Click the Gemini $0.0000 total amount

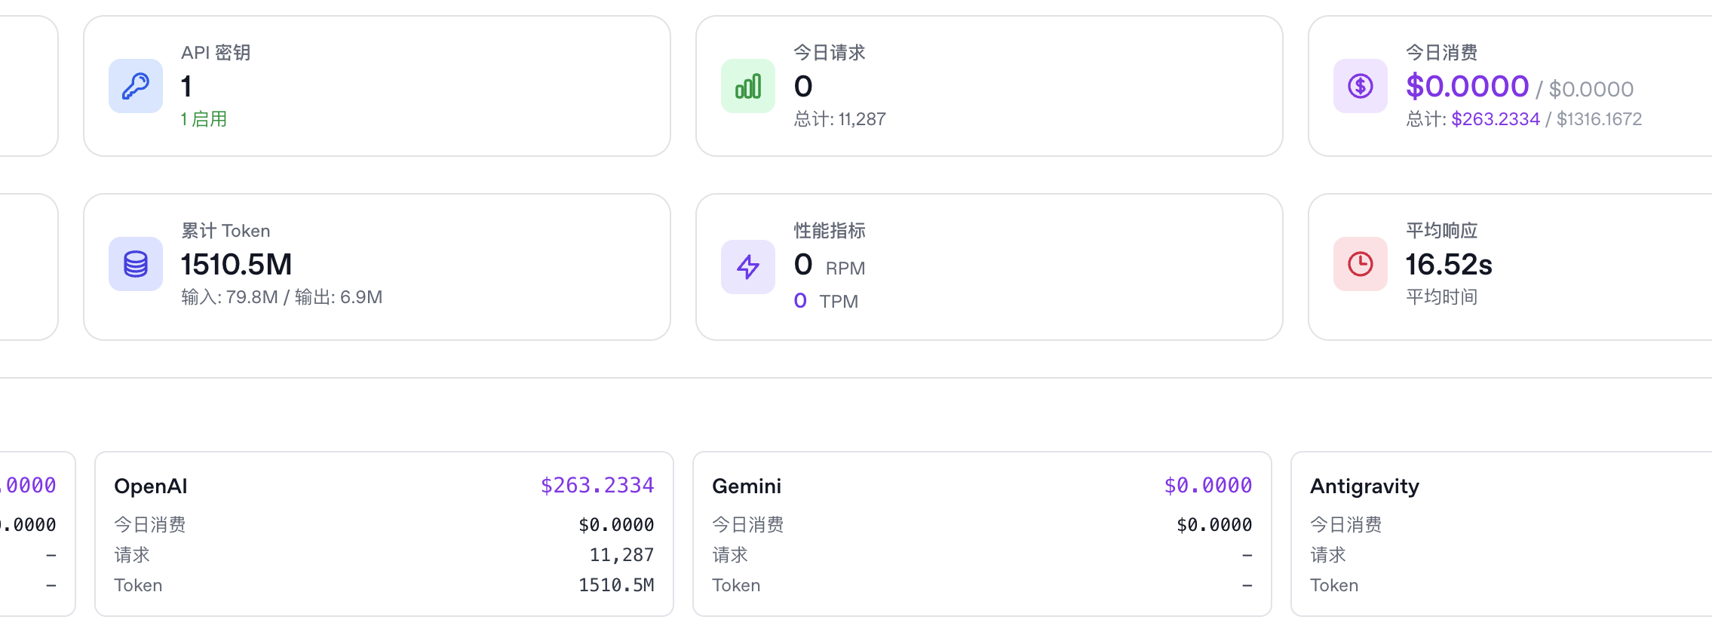[x=1208, y=486]
